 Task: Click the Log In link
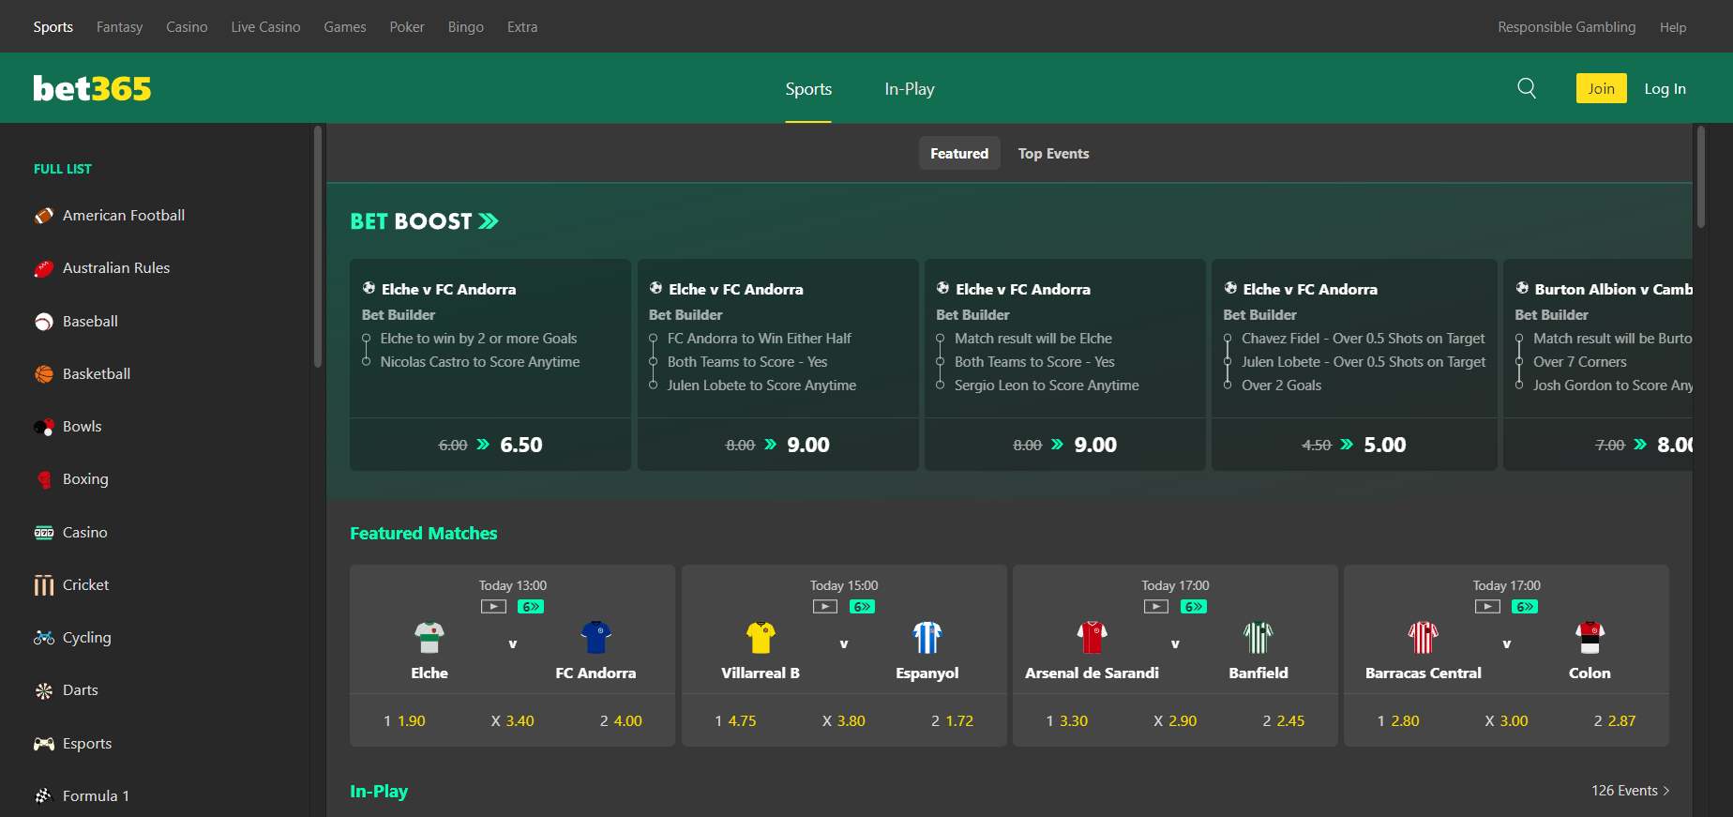(x=1665, y=88)
